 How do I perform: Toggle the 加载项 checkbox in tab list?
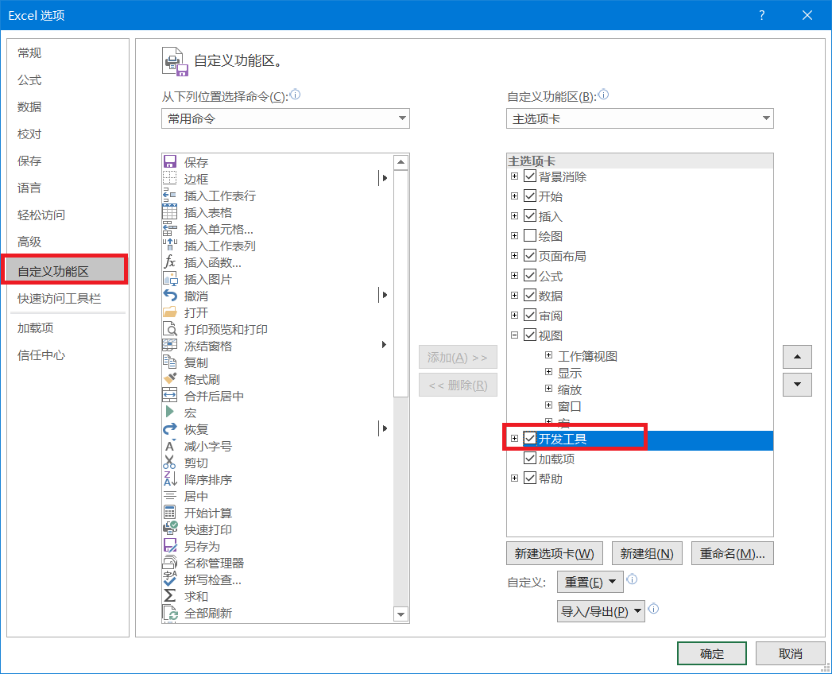point(529,458)
